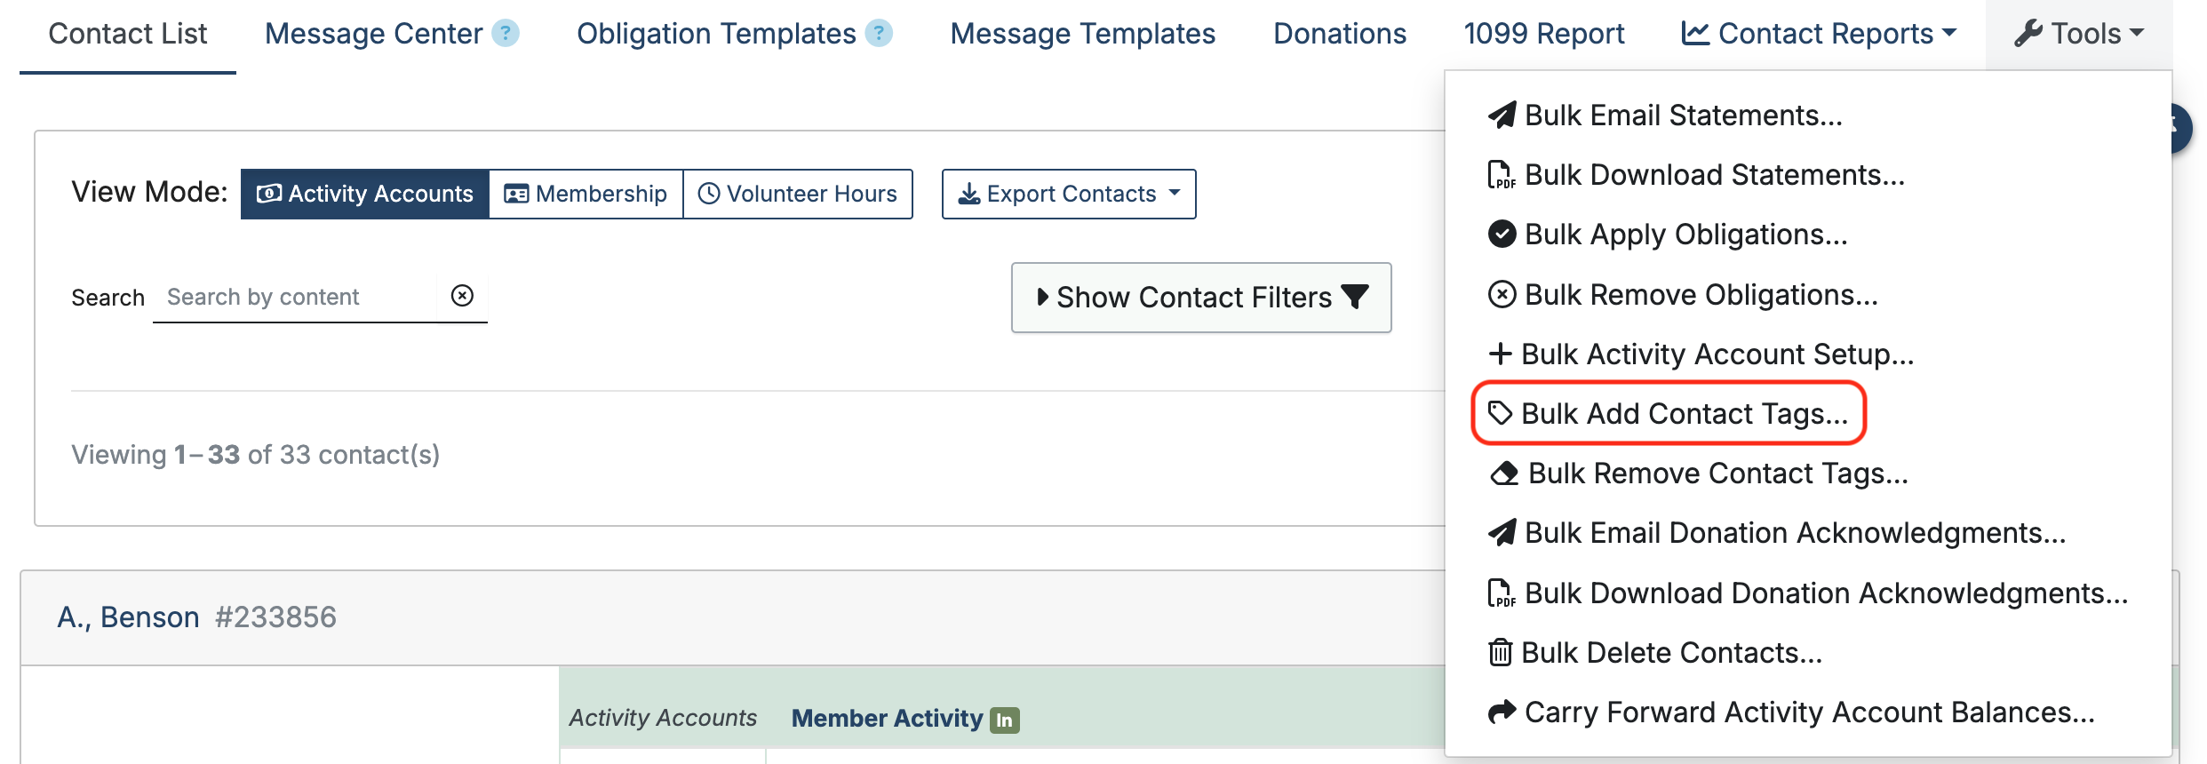Click the Search by content field
This screenshot has width=2207, height=764.
(x=295, y=297)
